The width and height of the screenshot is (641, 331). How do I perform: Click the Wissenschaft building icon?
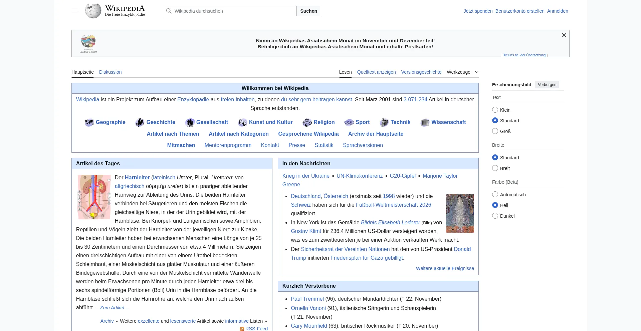425,122
